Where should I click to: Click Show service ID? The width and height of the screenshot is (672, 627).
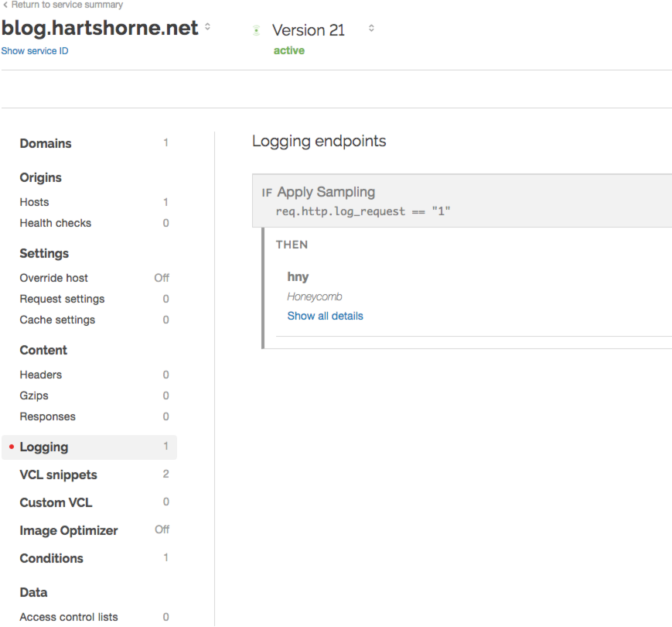pyautogui.click(x=35, y=50)
